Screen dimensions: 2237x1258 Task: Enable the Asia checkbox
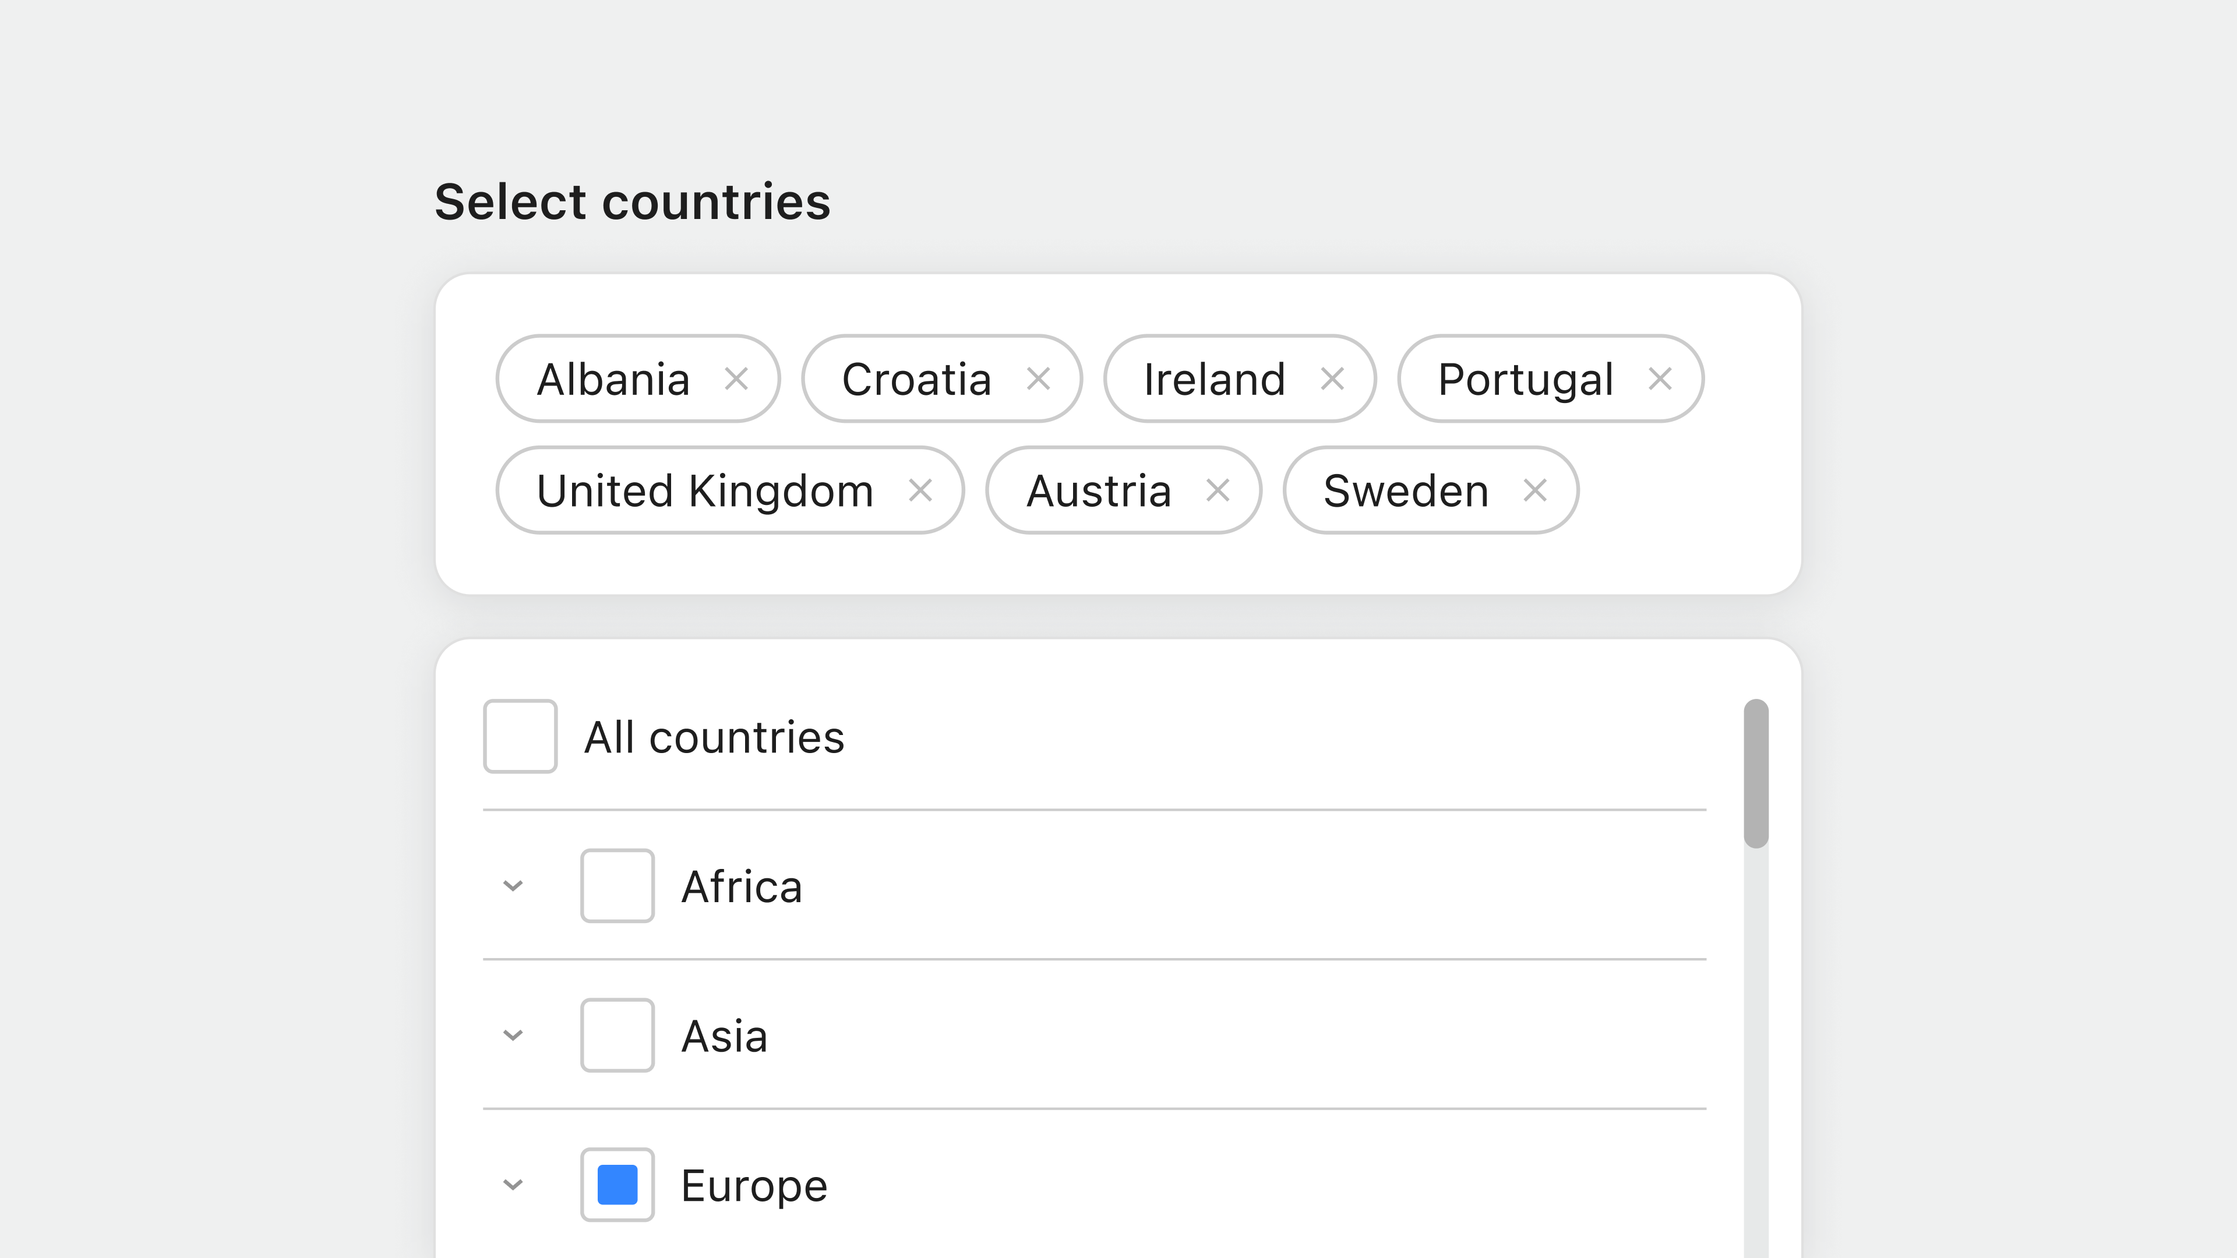pos(618,1035)
